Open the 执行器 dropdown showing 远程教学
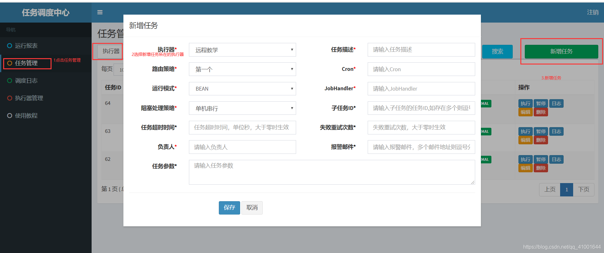The image size is (604, 253). pos(242,50)
